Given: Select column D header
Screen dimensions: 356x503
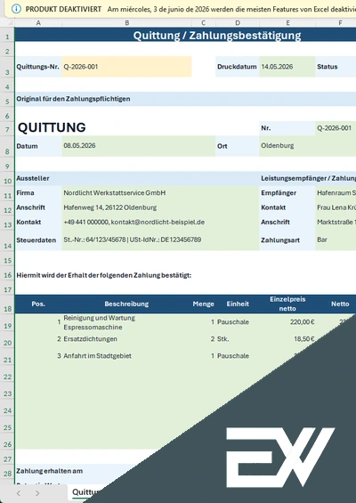Looking at the screenshot, I should click(238, 23).
